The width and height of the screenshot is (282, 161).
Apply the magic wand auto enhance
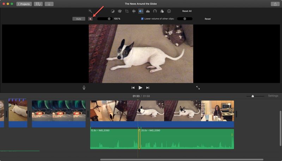[90, 11]
